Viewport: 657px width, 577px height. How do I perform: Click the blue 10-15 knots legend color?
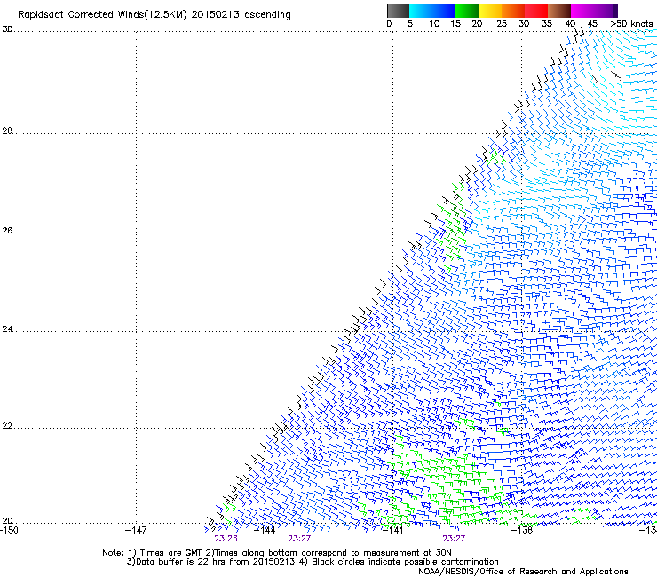tap(444, 11)
